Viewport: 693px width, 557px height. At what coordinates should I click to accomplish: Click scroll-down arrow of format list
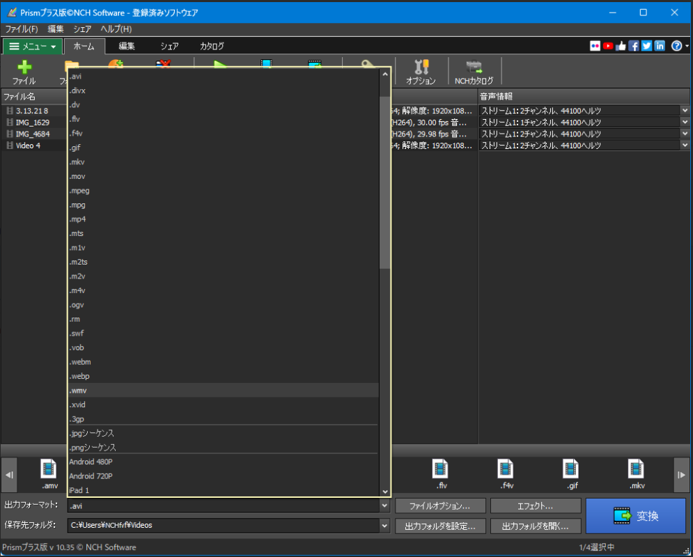(x=385, y=491)
